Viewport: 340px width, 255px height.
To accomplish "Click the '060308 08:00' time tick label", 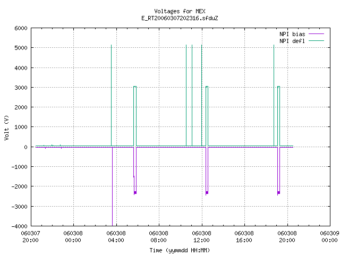I will click(x=158, y=237).
